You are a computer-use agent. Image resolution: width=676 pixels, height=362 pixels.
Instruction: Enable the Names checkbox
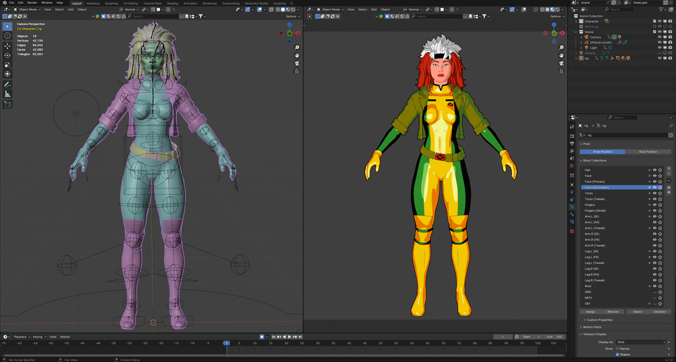617,349
